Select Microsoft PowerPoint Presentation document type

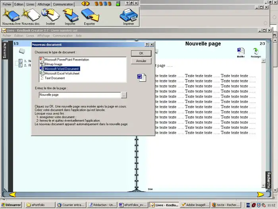66,60
